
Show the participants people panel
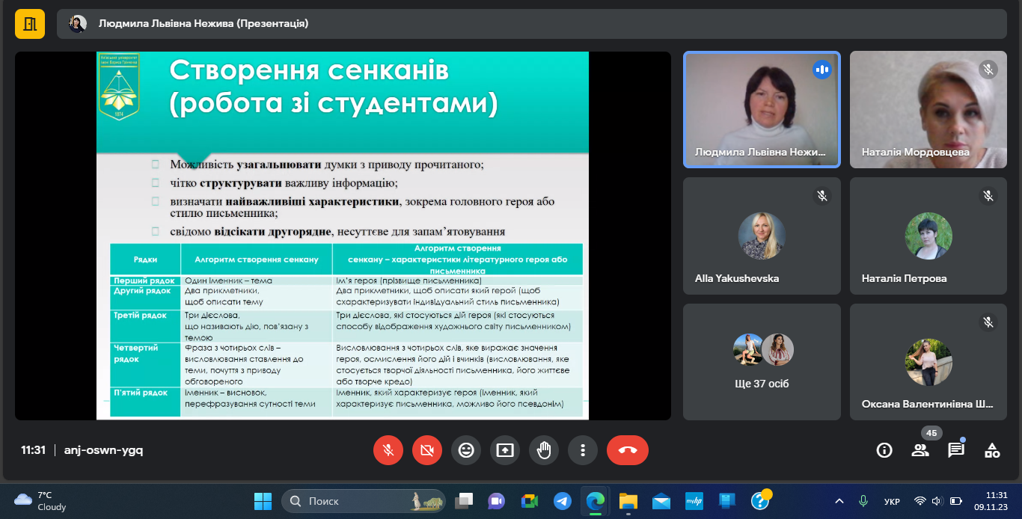(920, 450)
